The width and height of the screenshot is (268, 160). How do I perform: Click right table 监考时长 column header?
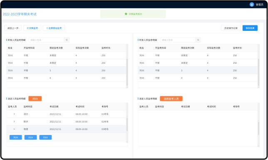click(x=237, y=48)
